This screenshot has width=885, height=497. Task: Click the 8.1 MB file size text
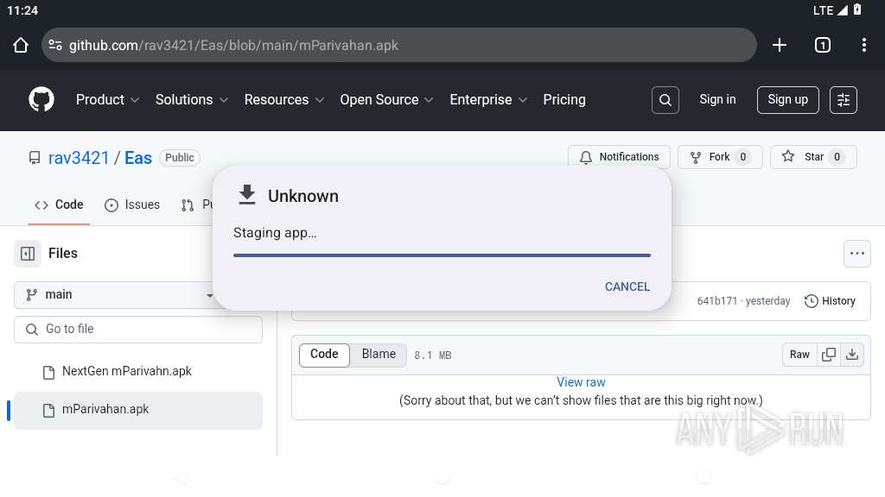(x=432, y=355)
